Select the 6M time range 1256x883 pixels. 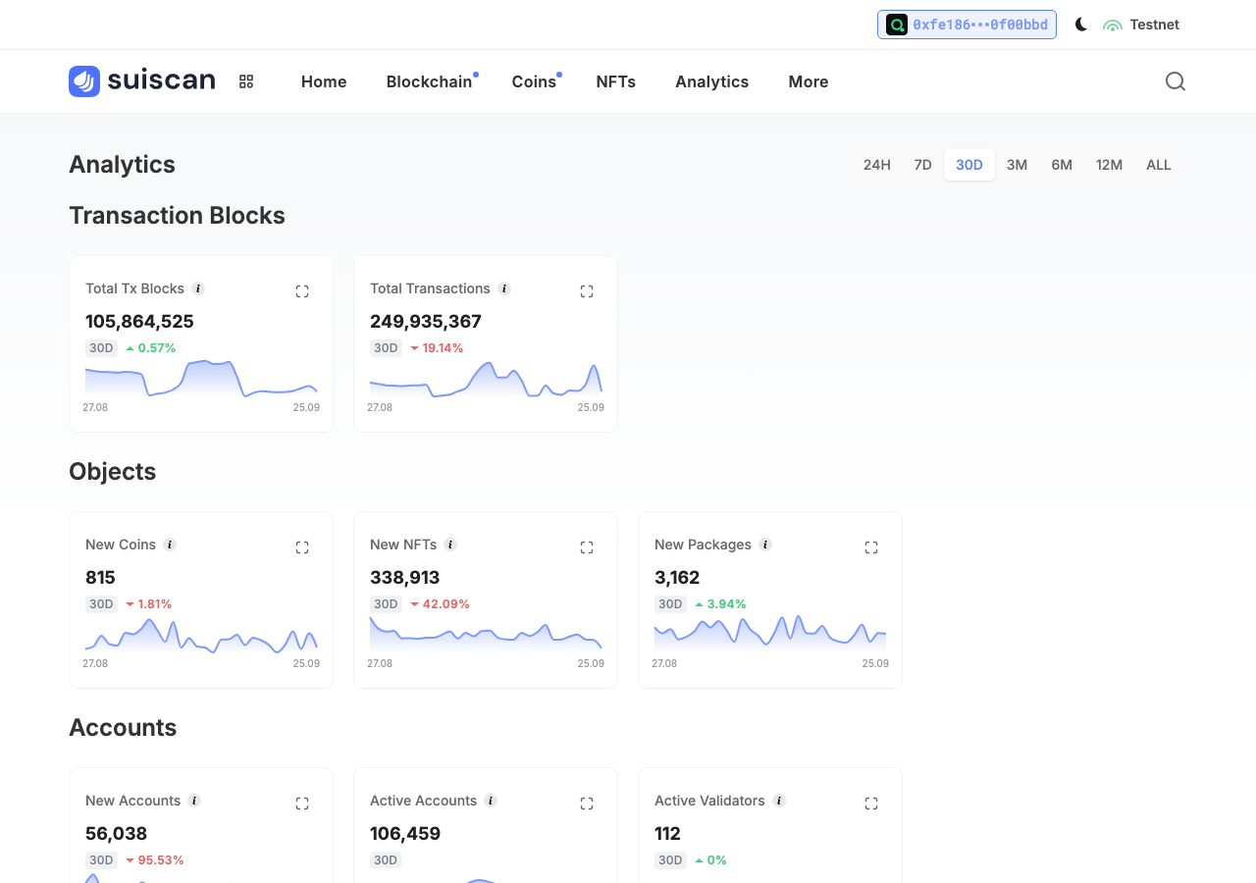(1062, 165)
